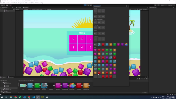Toggle the Hierarchy panel lock
Image resolution: width=176 pixels, height=99 pixels.
point(12,7)
